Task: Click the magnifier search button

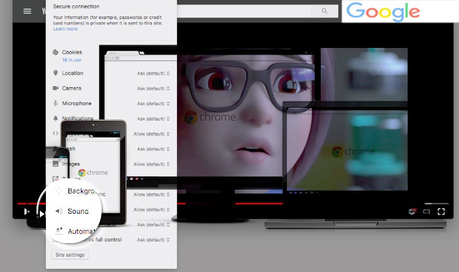Action: pyautogui.click(x=325, y=11)
